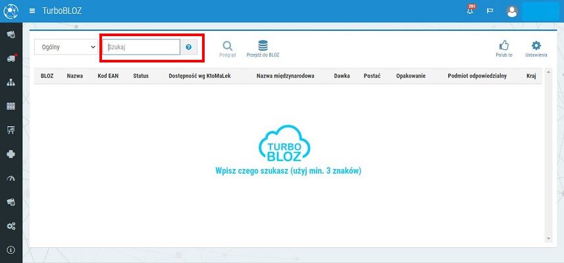Click the scrollbar down arrow
Screen dimensions: 564x263
[x=548, y=238]
